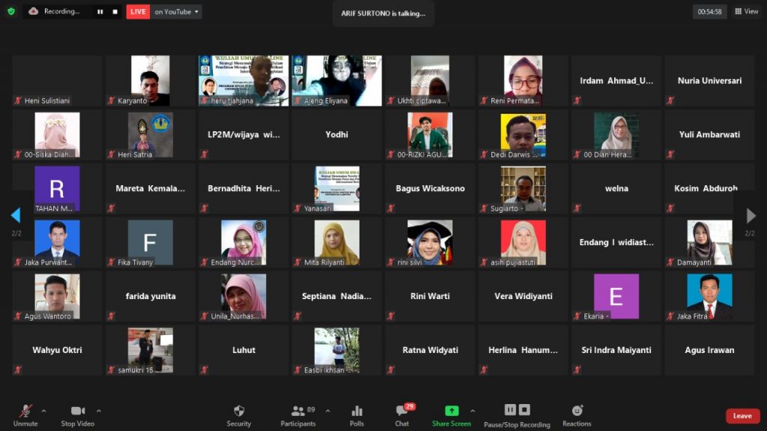Screen dimensions: 767x431
Task: Open the View layout menu
Action: point(746,11)
